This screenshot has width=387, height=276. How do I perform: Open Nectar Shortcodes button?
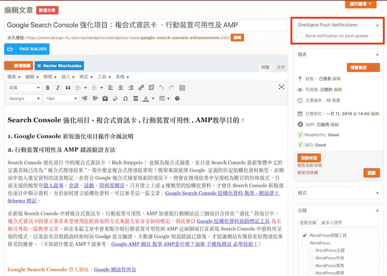[x=59, y=66]
